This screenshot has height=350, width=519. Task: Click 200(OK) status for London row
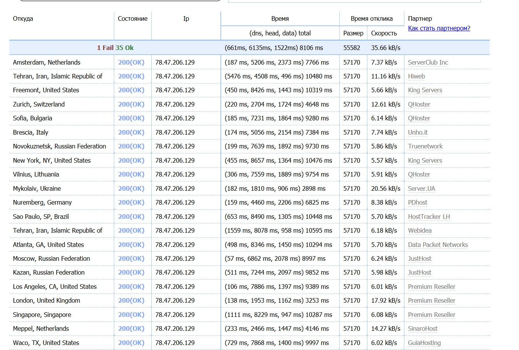(x=131, y=300)
